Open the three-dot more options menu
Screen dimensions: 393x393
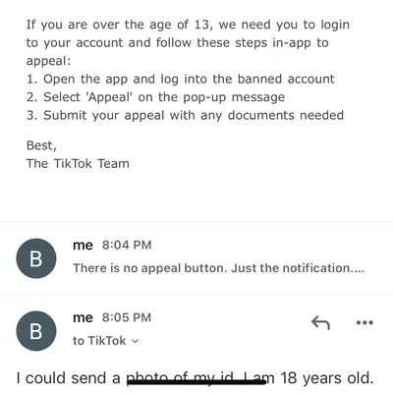click(x=365, y=323)
